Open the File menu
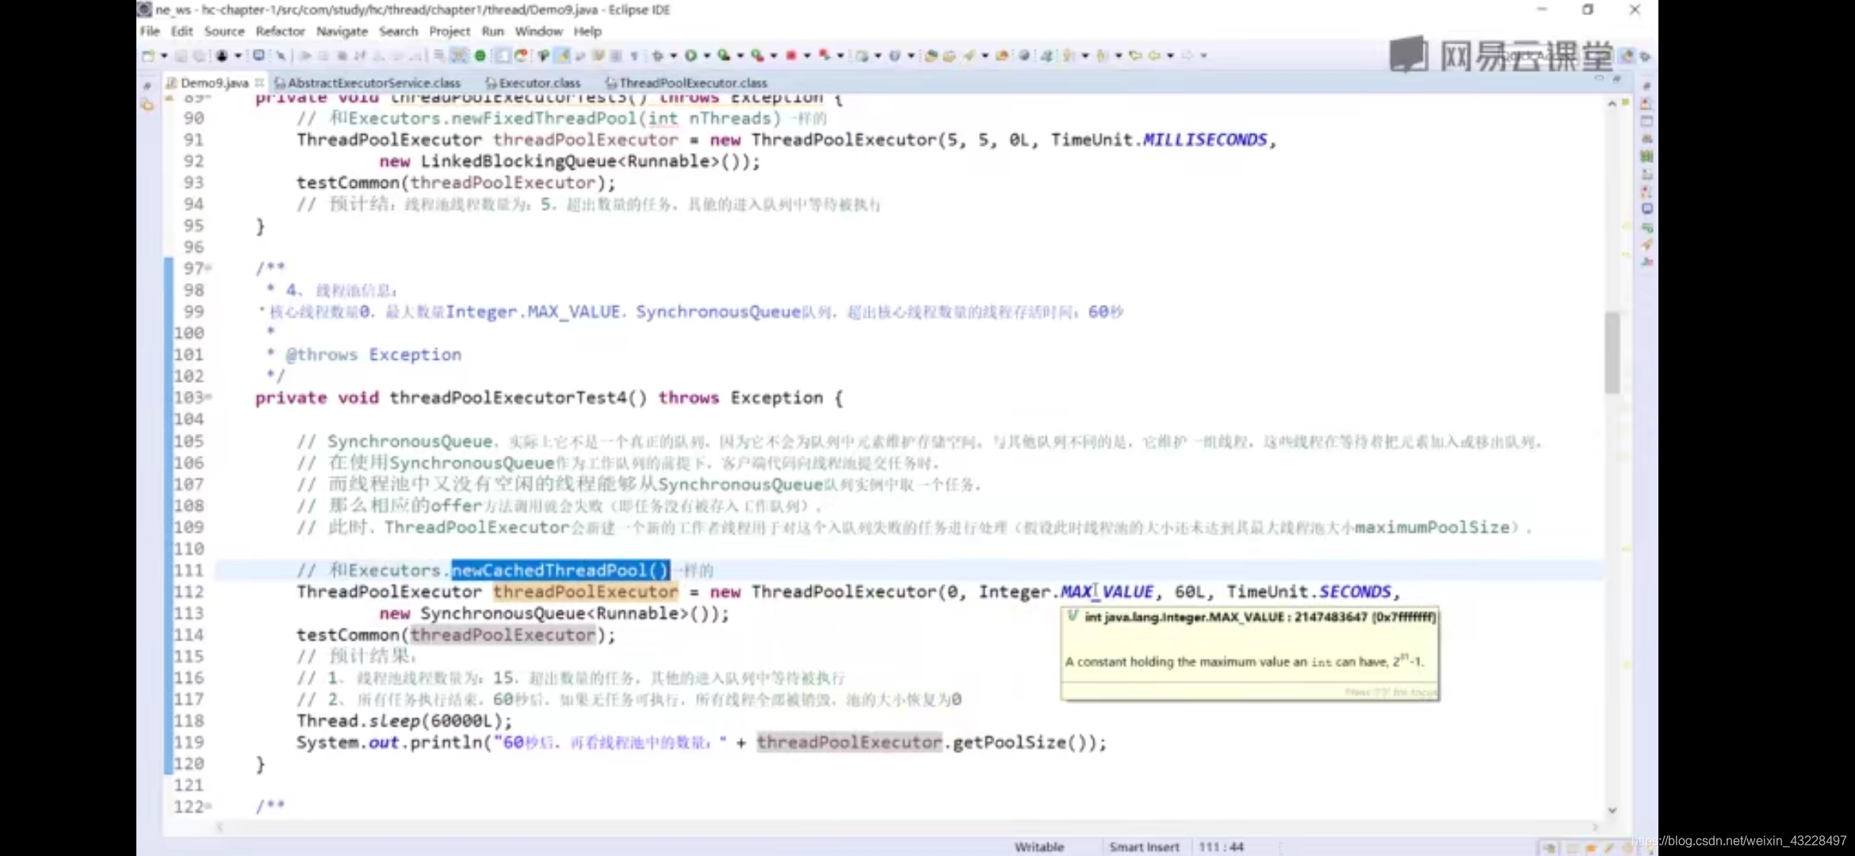This screenshot has height=856, width=1855. 150,31
